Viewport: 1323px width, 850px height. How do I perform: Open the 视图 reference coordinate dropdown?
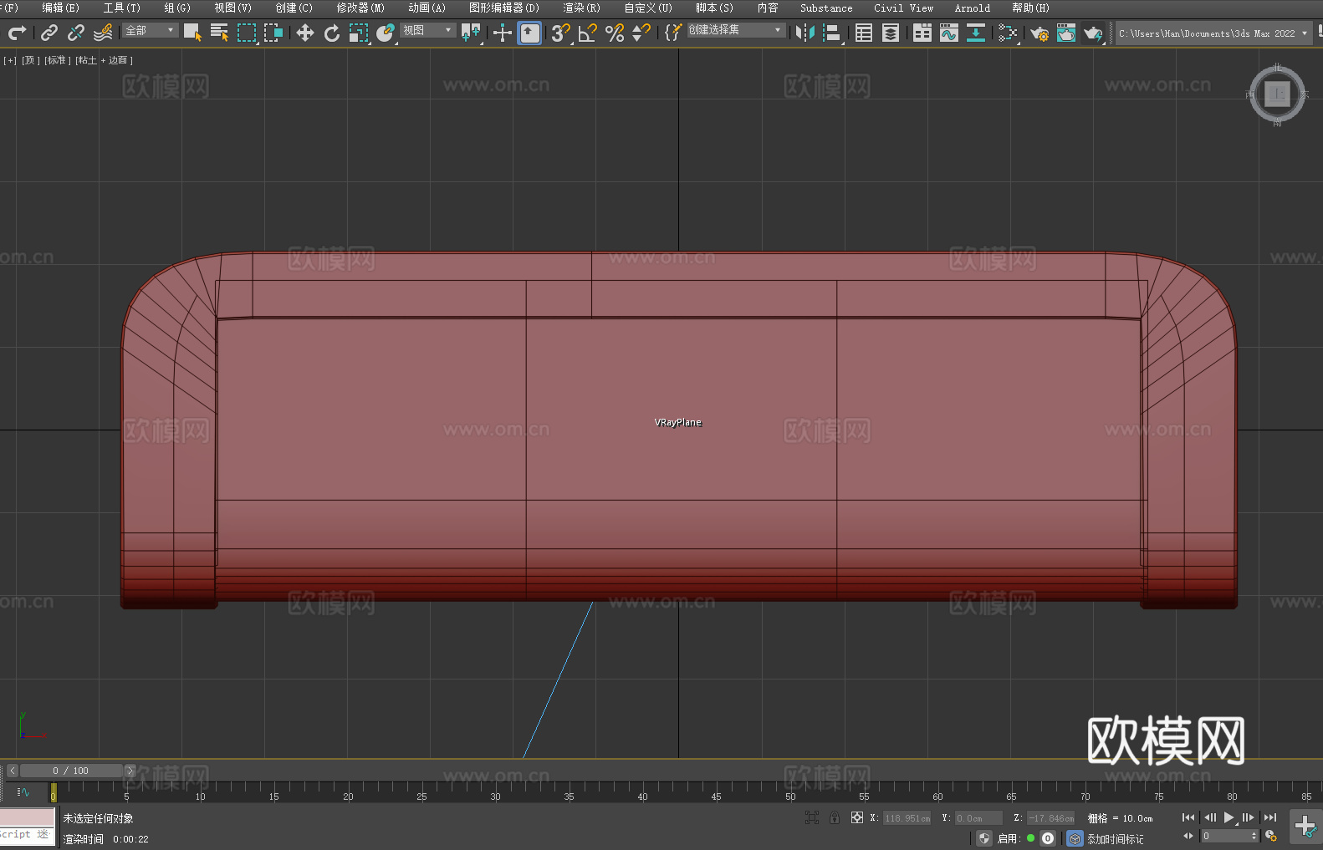pos(427,30)
